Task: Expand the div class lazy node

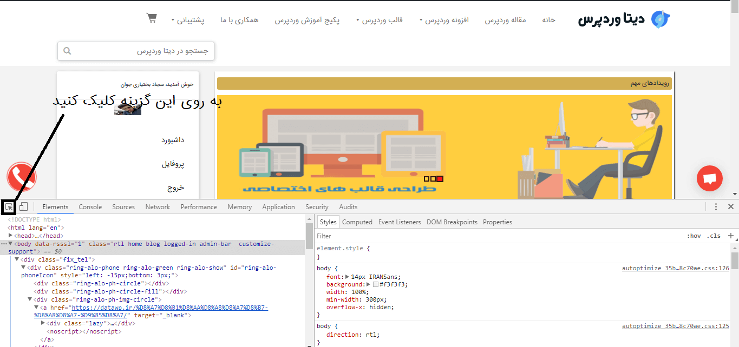Action: pos(43,323)
